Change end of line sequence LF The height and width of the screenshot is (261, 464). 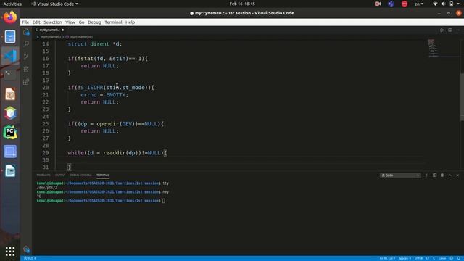[427, 258]
